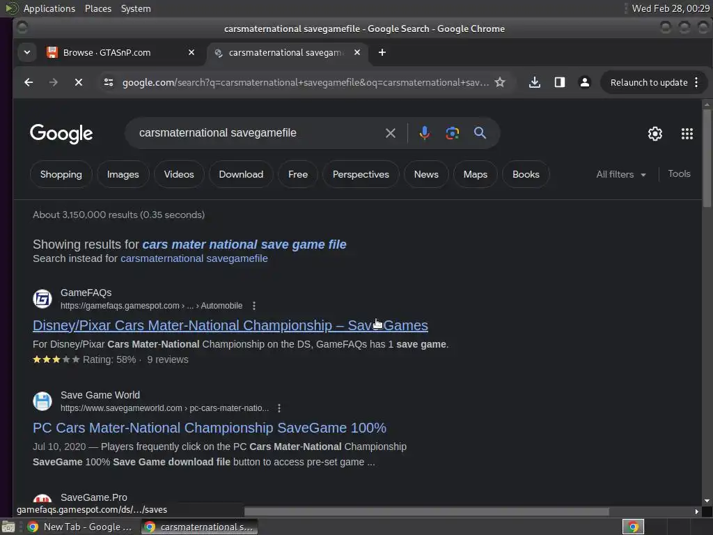The image size is (713, 535).
Task: Click in the Google search input field
Action: (259, 133)
